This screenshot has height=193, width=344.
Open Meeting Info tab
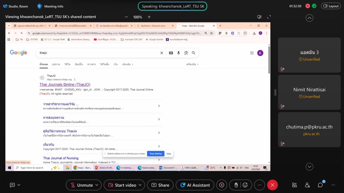click(x=50, y=6)
